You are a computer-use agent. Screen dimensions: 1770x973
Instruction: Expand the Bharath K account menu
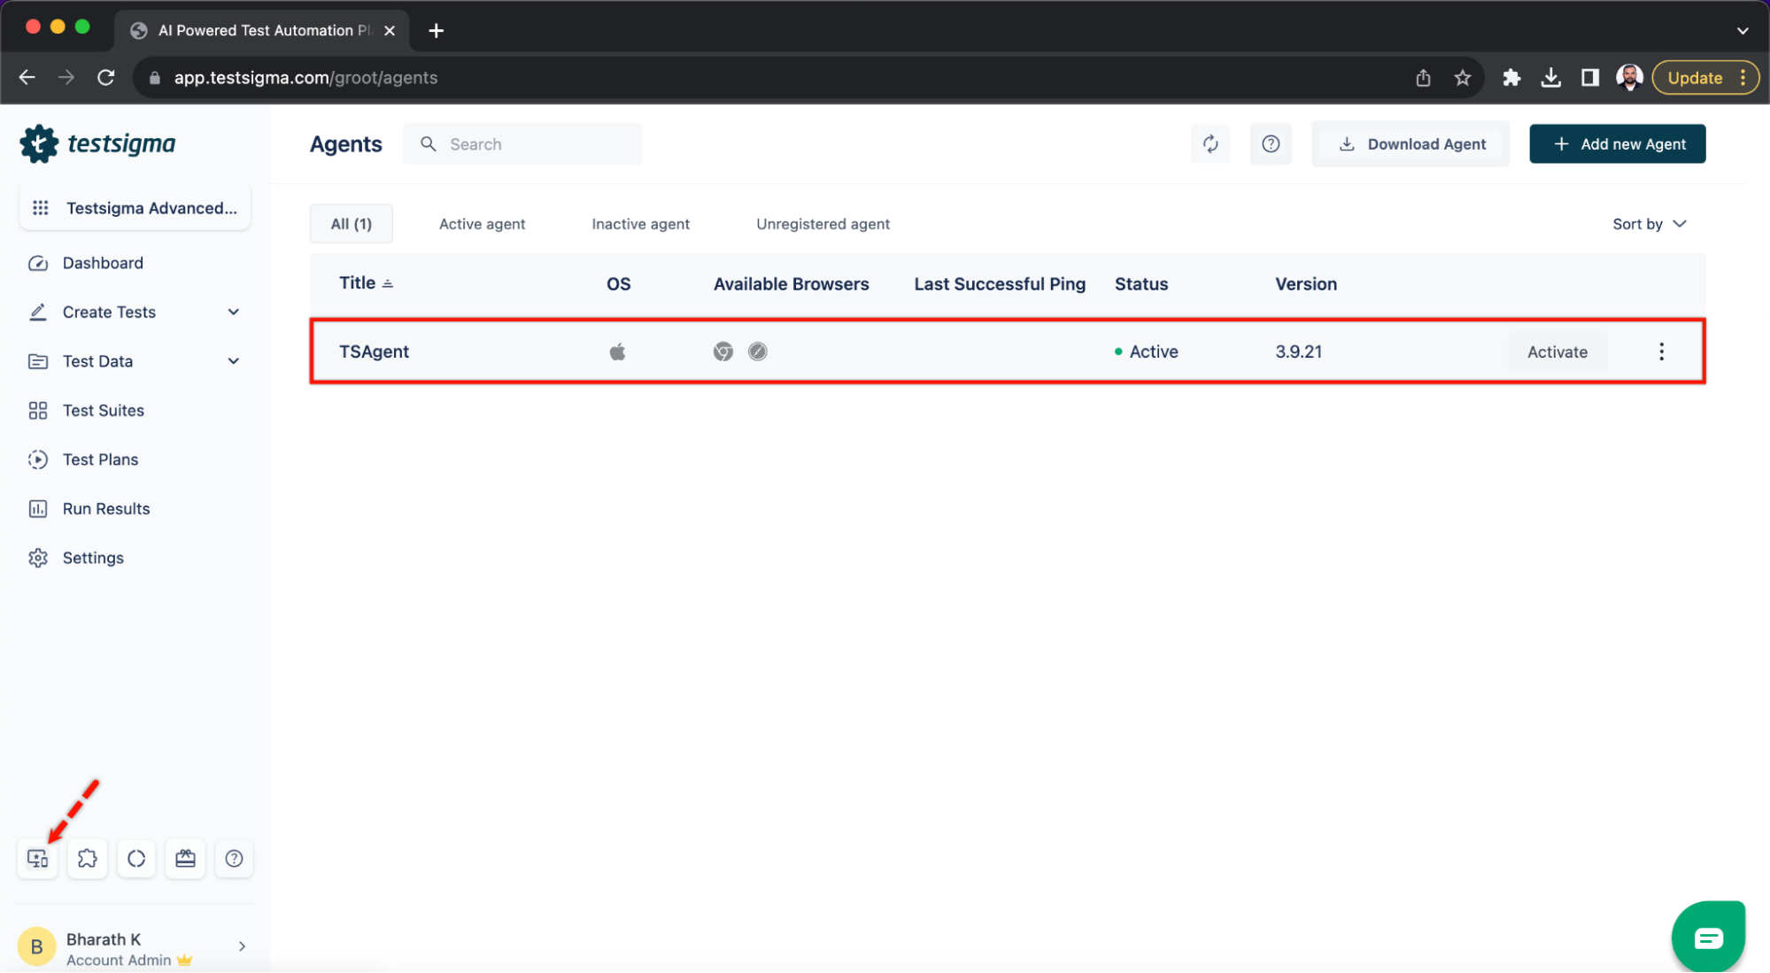point(242,946)
